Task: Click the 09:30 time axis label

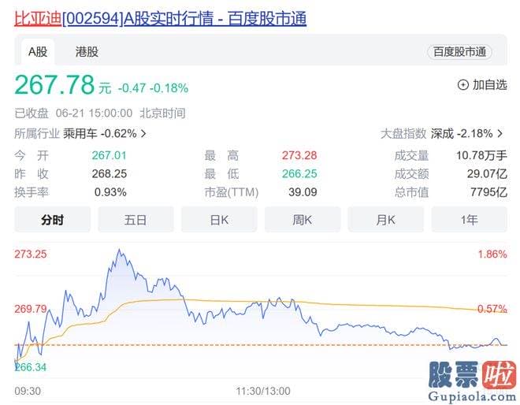Action: (28, 391)
